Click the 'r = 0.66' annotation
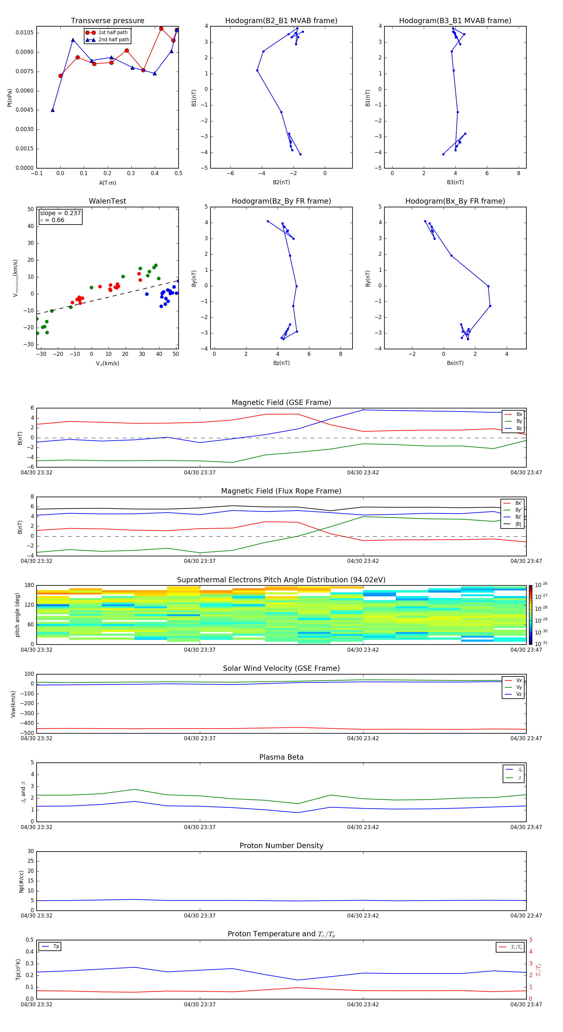 point(52,220)
